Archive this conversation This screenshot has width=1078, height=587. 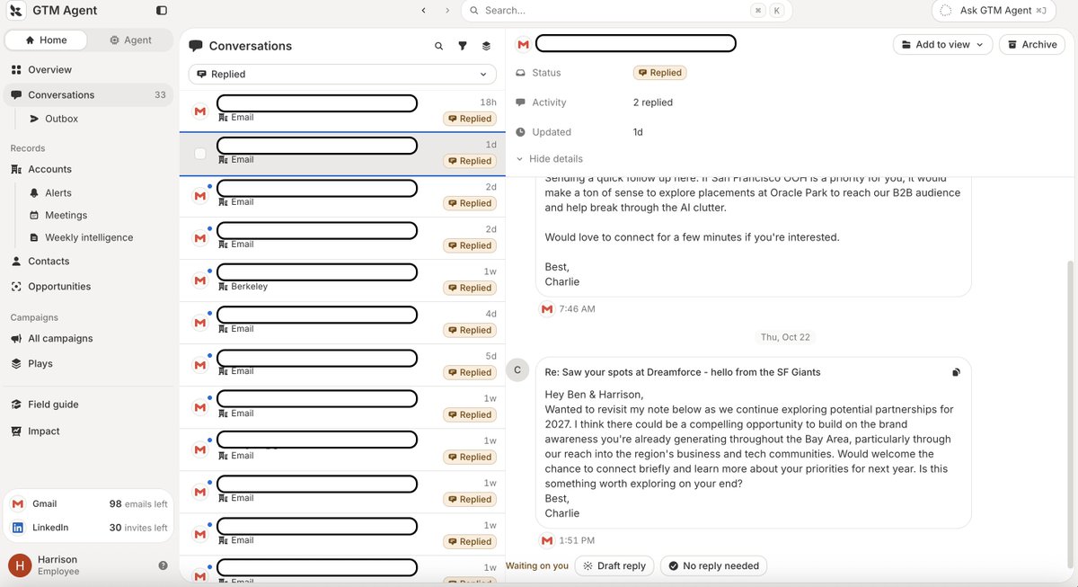pos(1032,45)
